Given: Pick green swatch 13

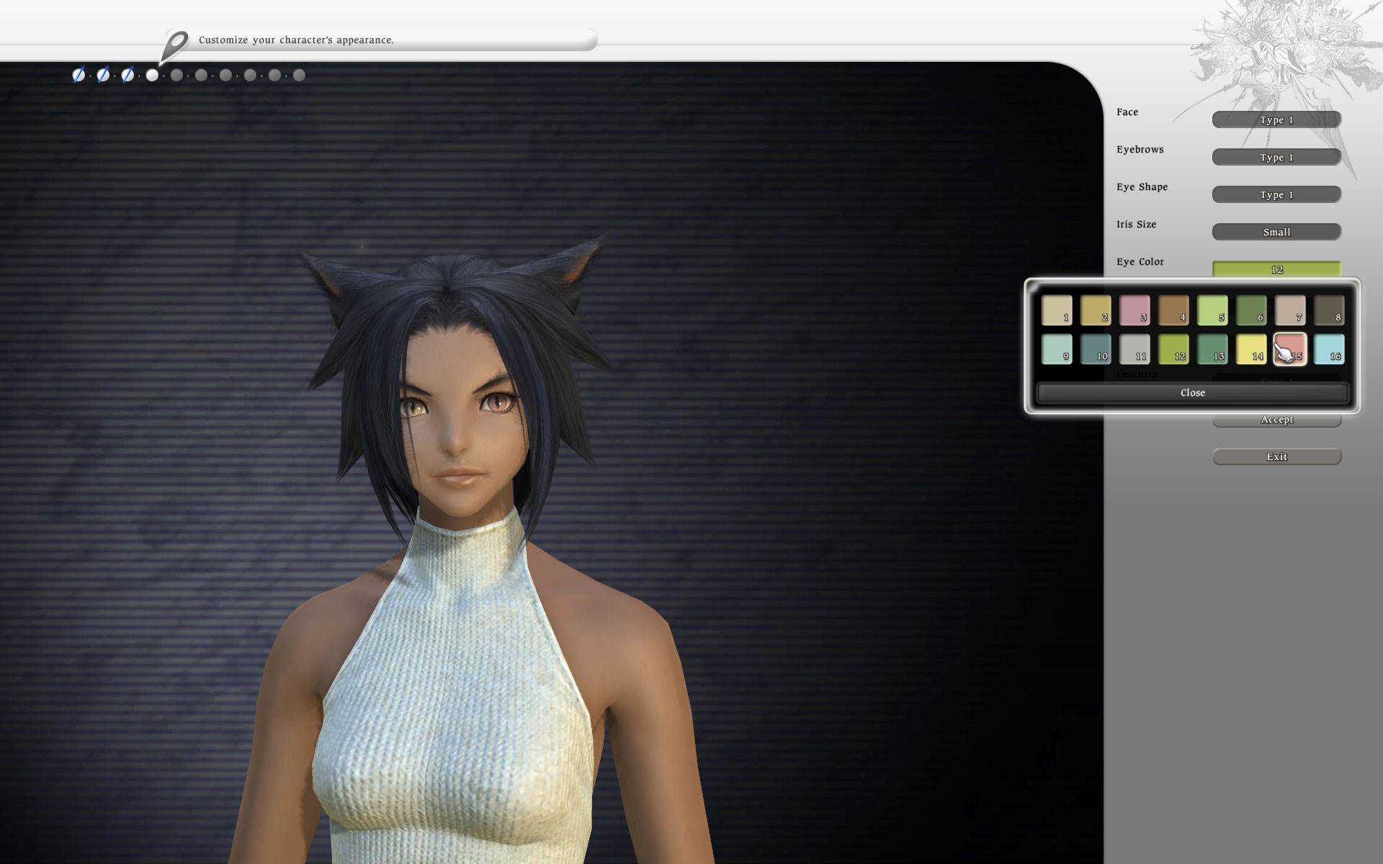Looking at the screenshot, I should pos(1212,349).
